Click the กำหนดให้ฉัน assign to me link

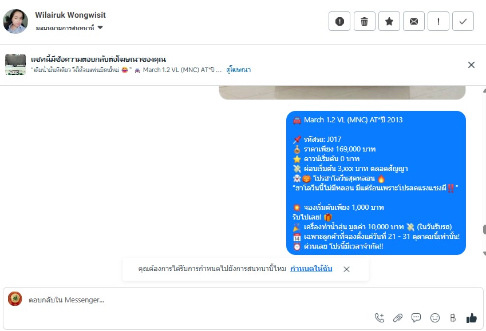(311, 269)
